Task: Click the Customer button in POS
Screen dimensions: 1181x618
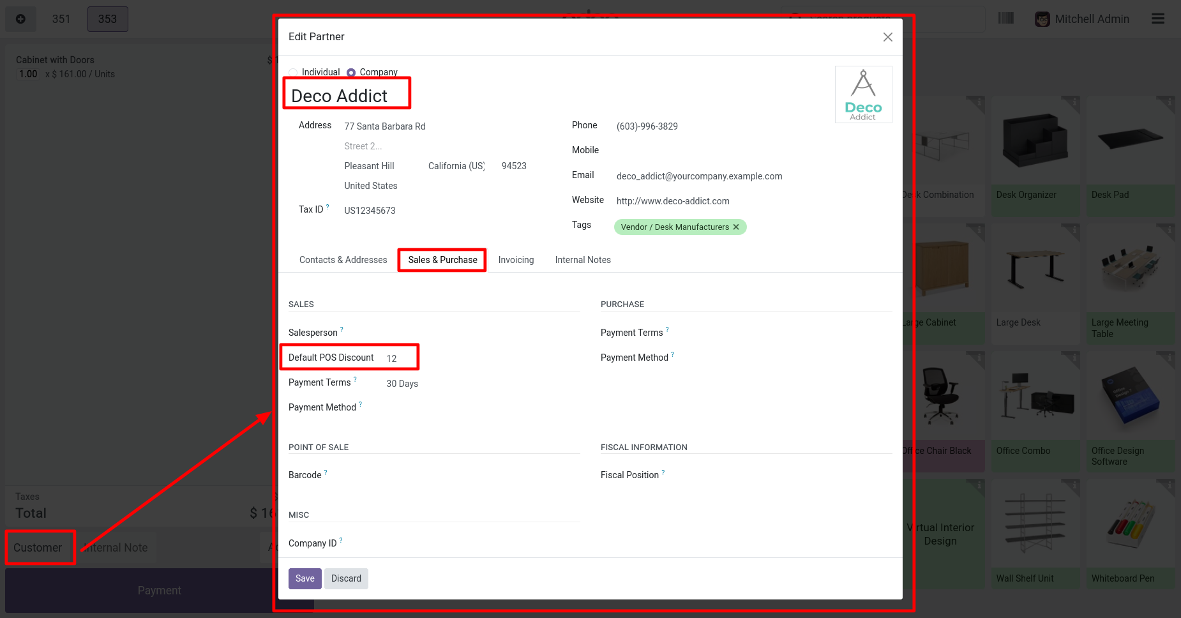Action: (x=38, y=548)
